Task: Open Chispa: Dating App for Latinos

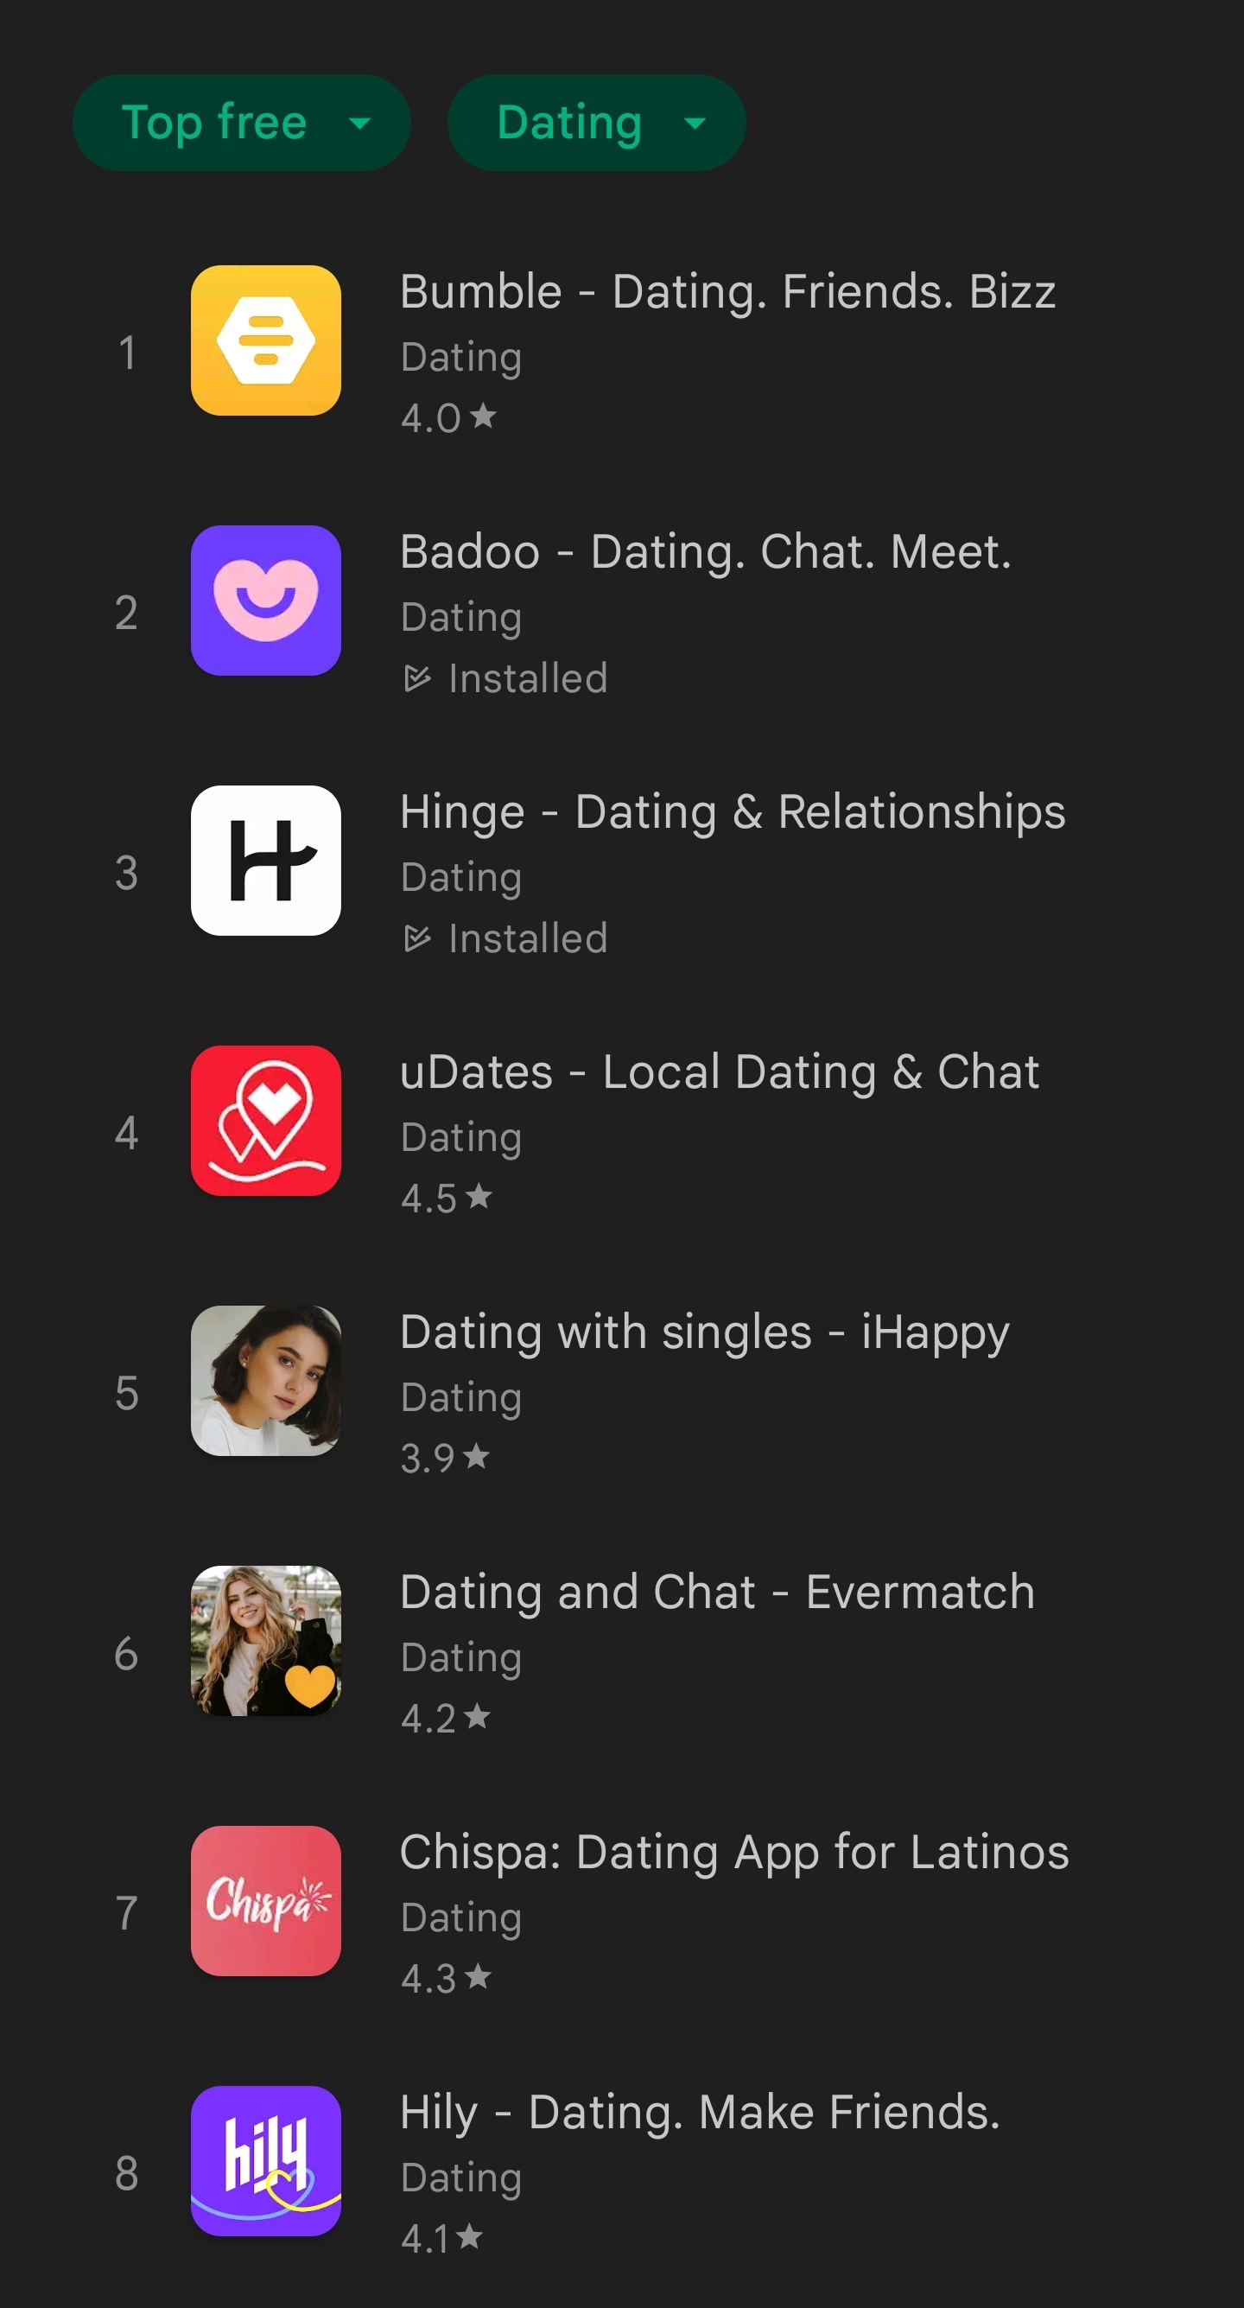Action: [x=734, y=1853]
